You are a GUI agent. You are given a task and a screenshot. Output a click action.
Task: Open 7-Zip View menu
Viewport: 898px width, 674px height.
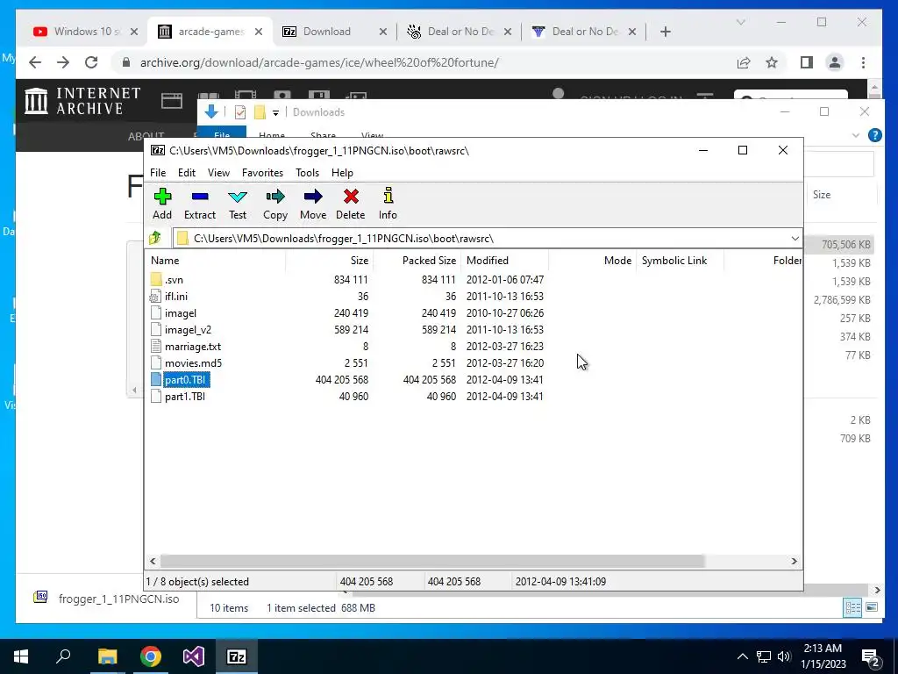[218, 173]
